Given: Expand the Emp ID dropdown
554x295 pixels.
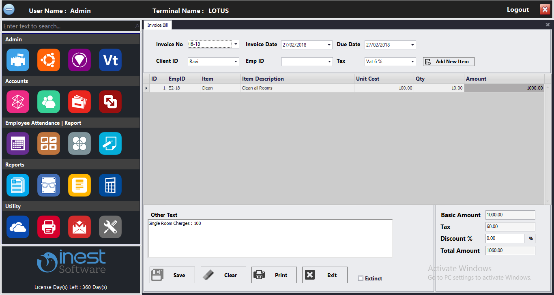Looking at the screenshot, I should pos(329,62).
